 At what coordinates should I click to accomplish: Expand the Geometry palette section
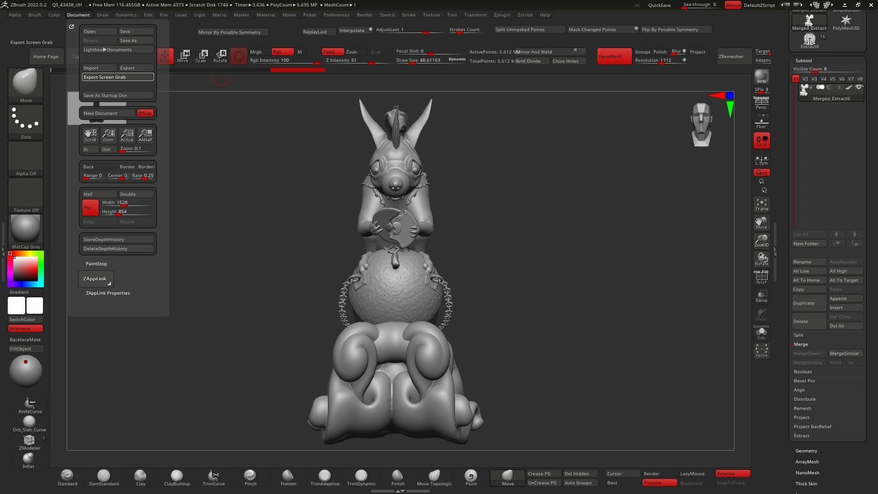[x=806, y=451]
